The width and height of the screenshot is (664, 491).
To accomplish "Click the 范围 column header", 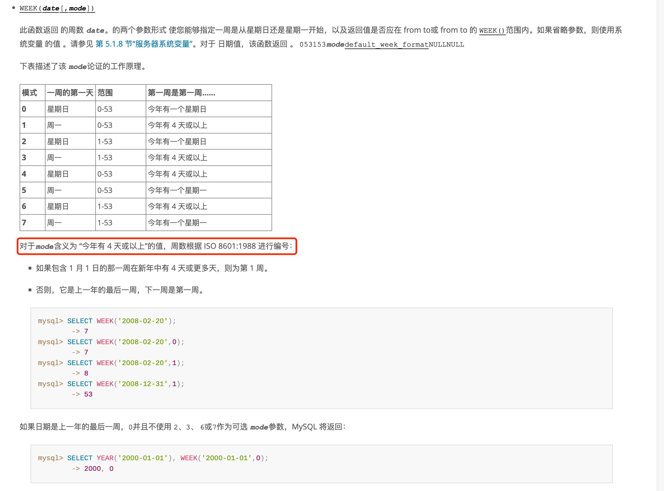I will coord(105,93).
